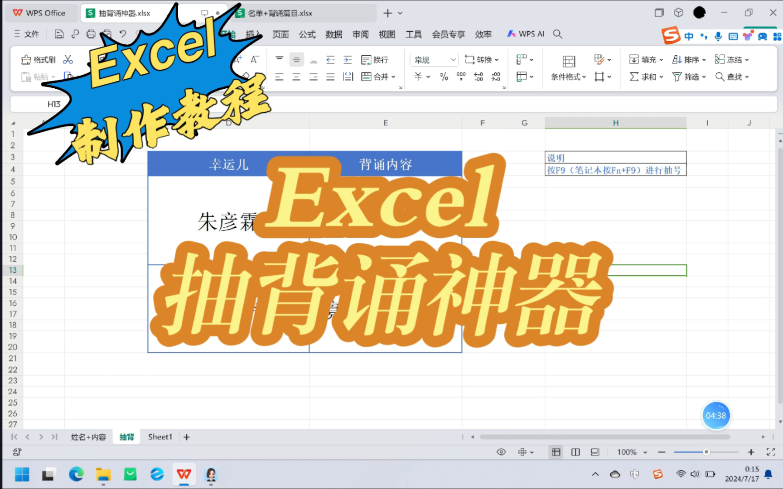Viewport: 783px width, 489px height.
Task: Toggle merge cells (合并) on selection
Action: pos(379,77)
